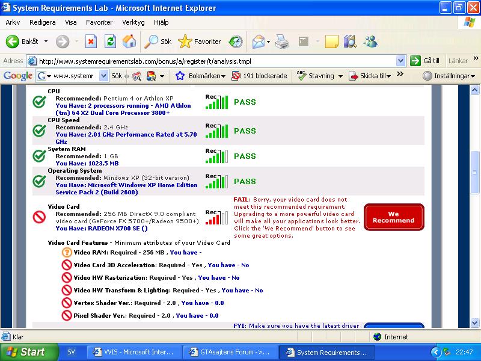481x361 pixels.
Task: Click the green Forward arrow button
Action: tap(63, 42)
